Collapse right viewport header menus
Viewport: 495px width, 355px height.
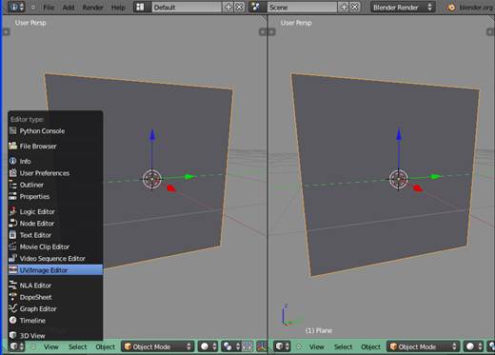(299, 346)
